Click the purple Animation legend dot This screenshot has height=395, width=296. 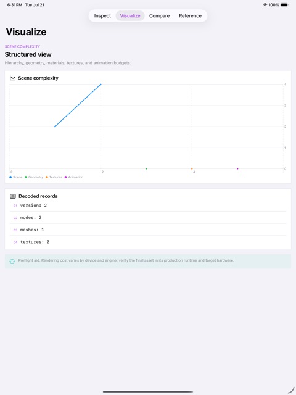click(66, 177)
